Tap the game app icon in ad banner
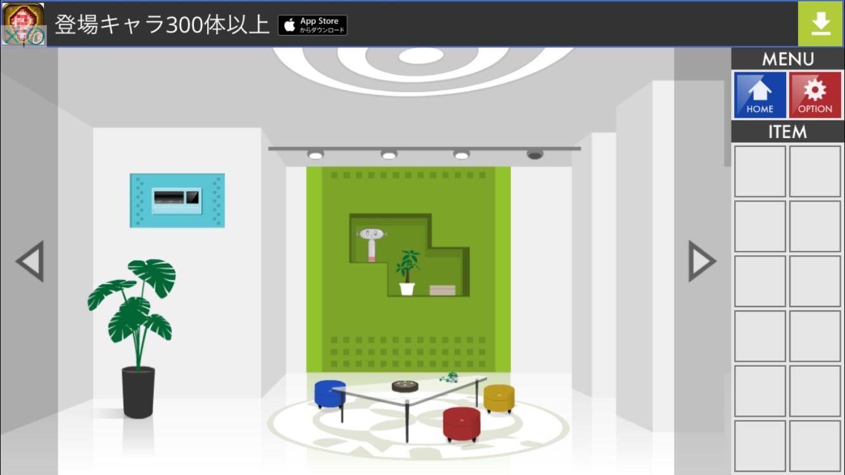The height and width of the screenshot is (475, 845). click(x=23, y=24)
